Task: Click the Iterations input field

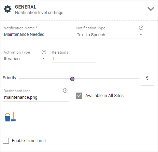Action: 74,58
